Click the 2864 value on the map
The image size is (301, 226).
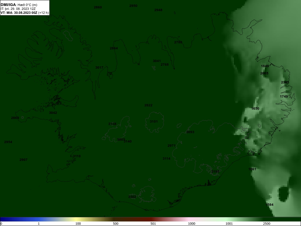click(114, 48)
